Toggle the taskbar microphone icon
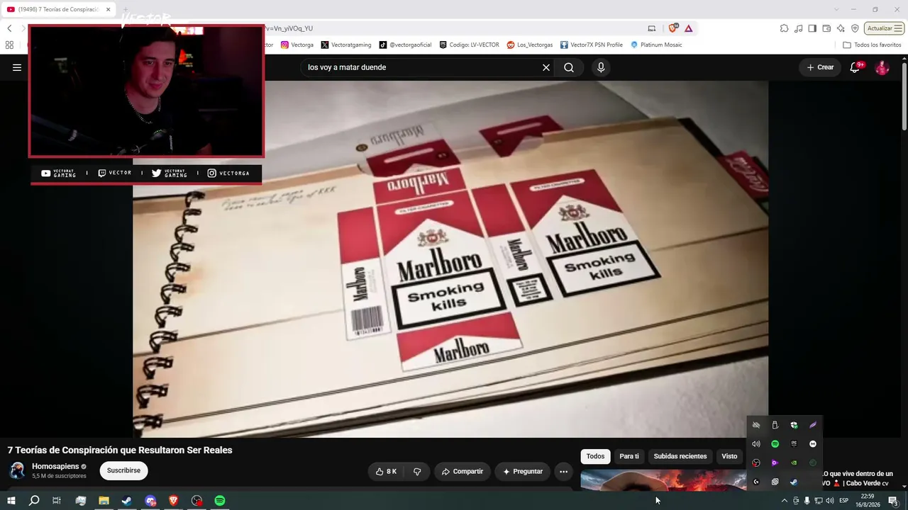This screenshot has height=510, width=908. (807, 501)
